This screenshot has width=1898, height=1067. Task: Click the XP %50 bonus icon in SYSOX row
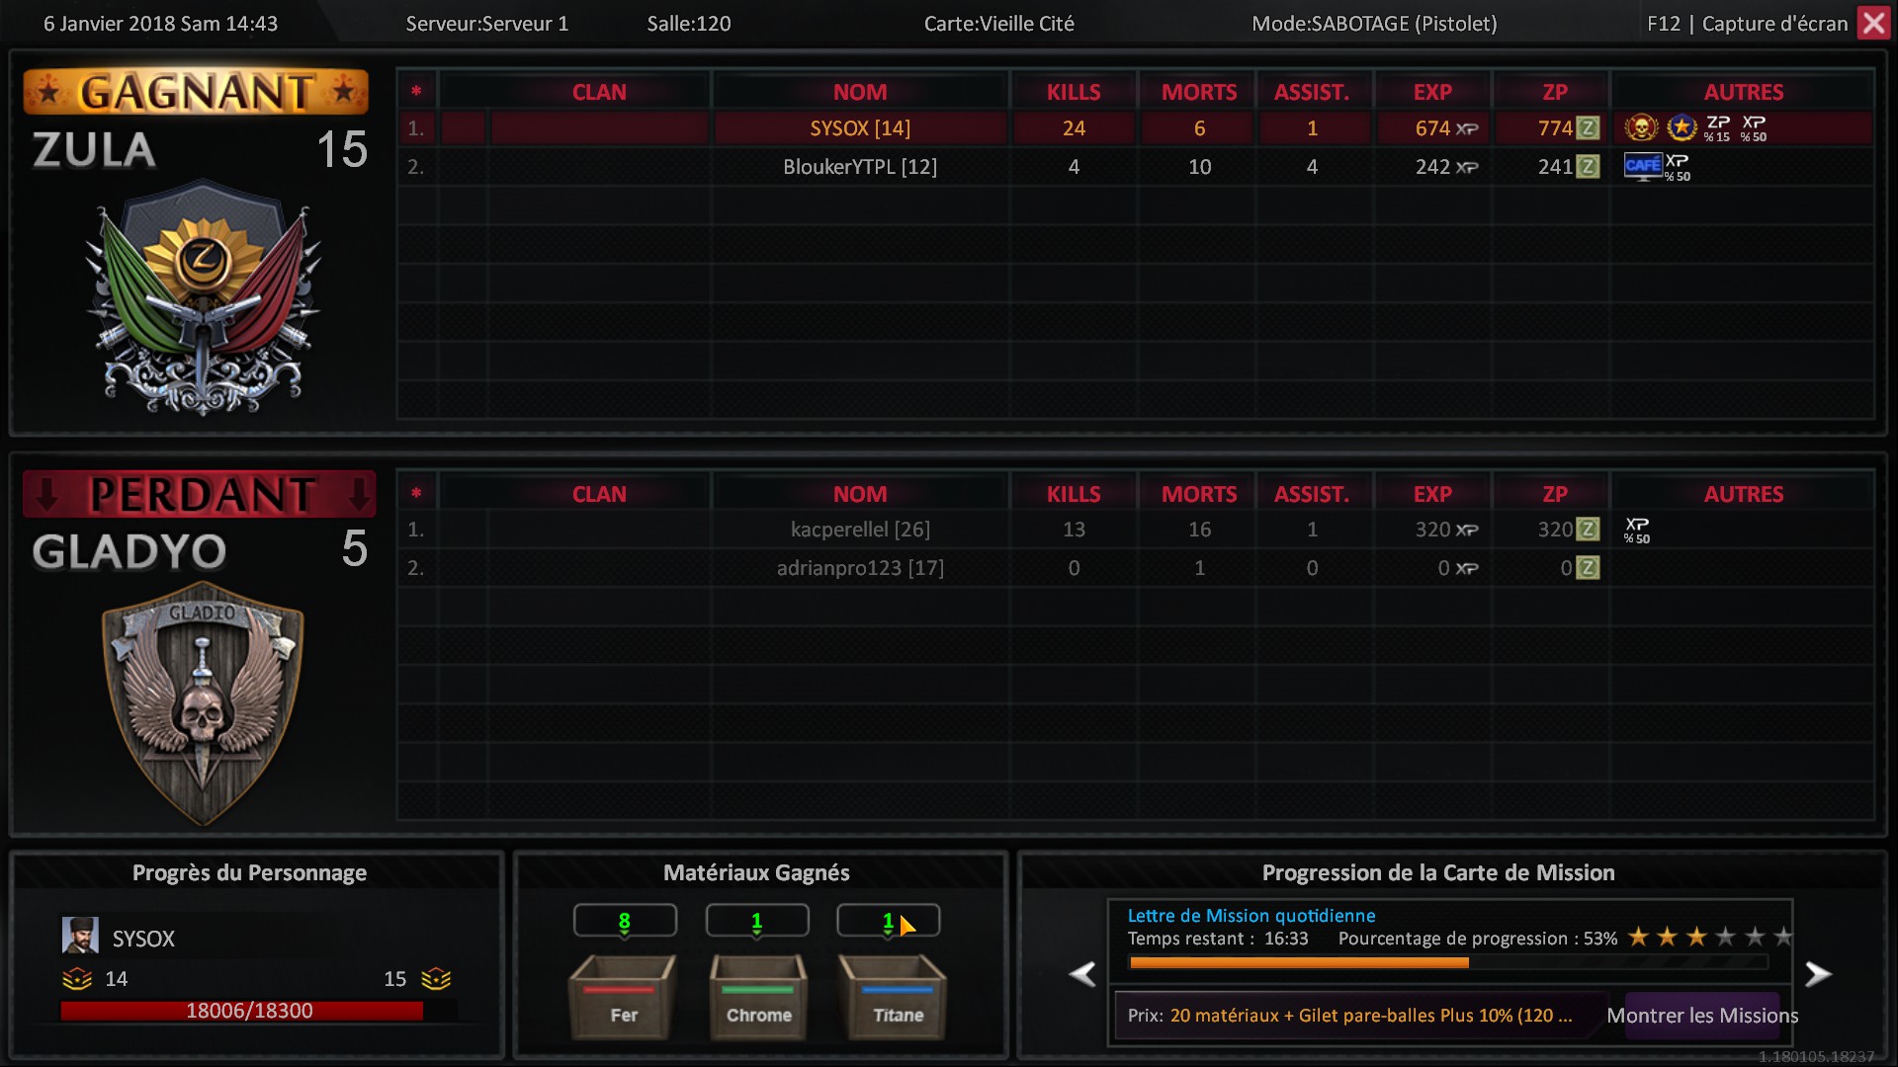coord(1754,128)
